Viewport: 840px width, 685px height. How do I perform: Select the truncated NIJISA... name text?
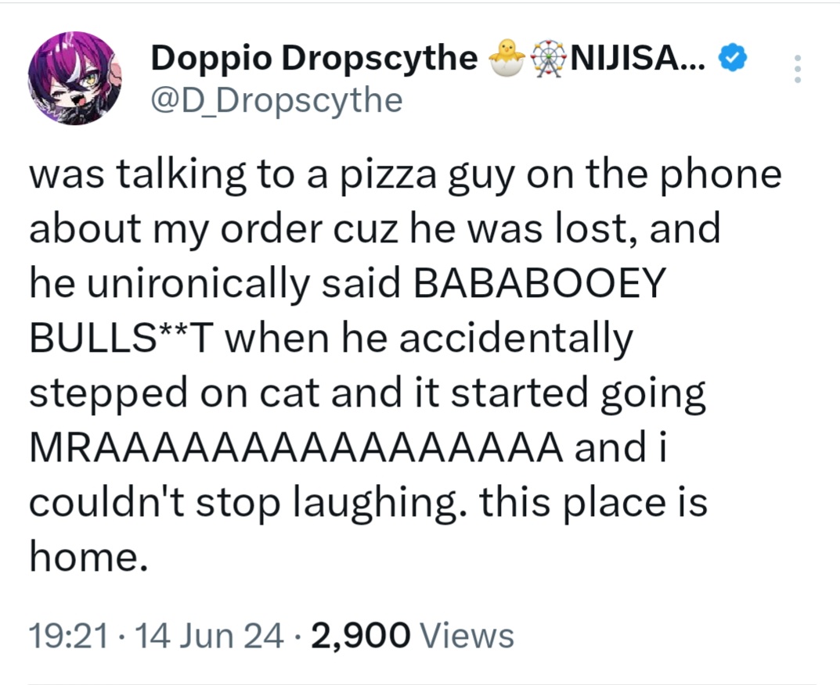pos(639,58)
